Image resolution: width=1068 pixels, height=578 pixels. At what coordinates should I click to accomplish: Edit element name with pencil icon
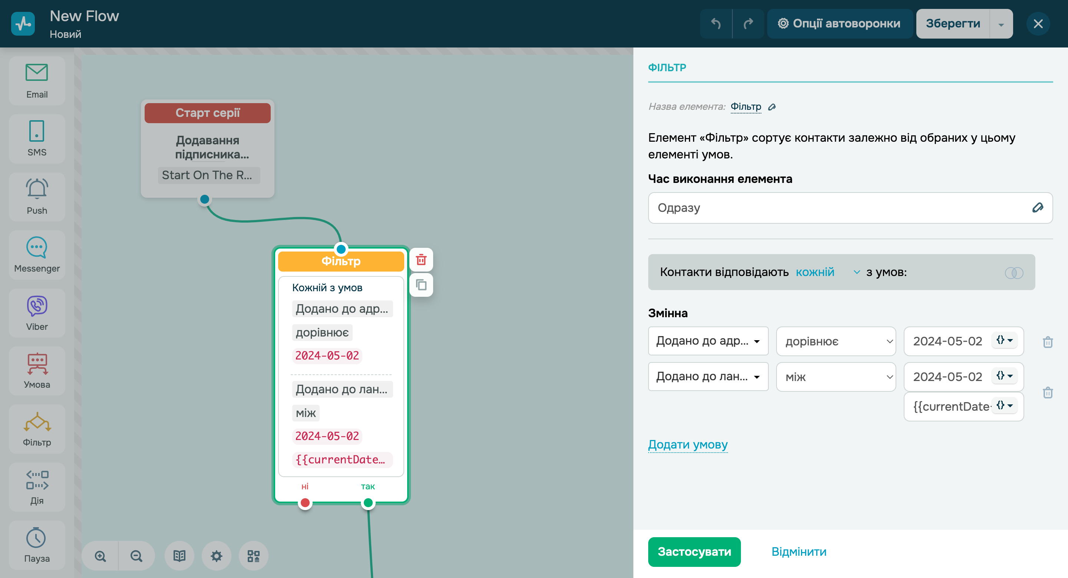[772, 107]
